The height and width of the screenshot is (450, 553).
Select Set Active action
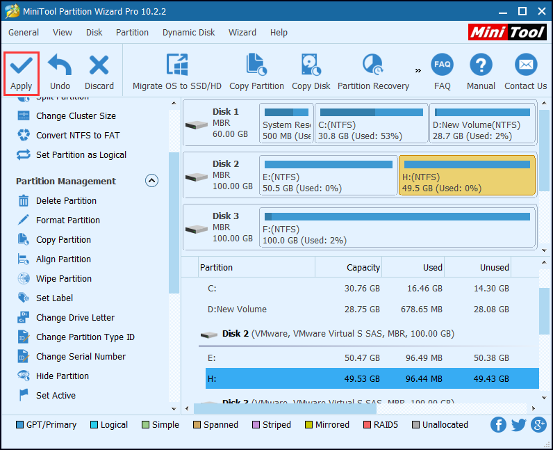click(x=47, y=395)
